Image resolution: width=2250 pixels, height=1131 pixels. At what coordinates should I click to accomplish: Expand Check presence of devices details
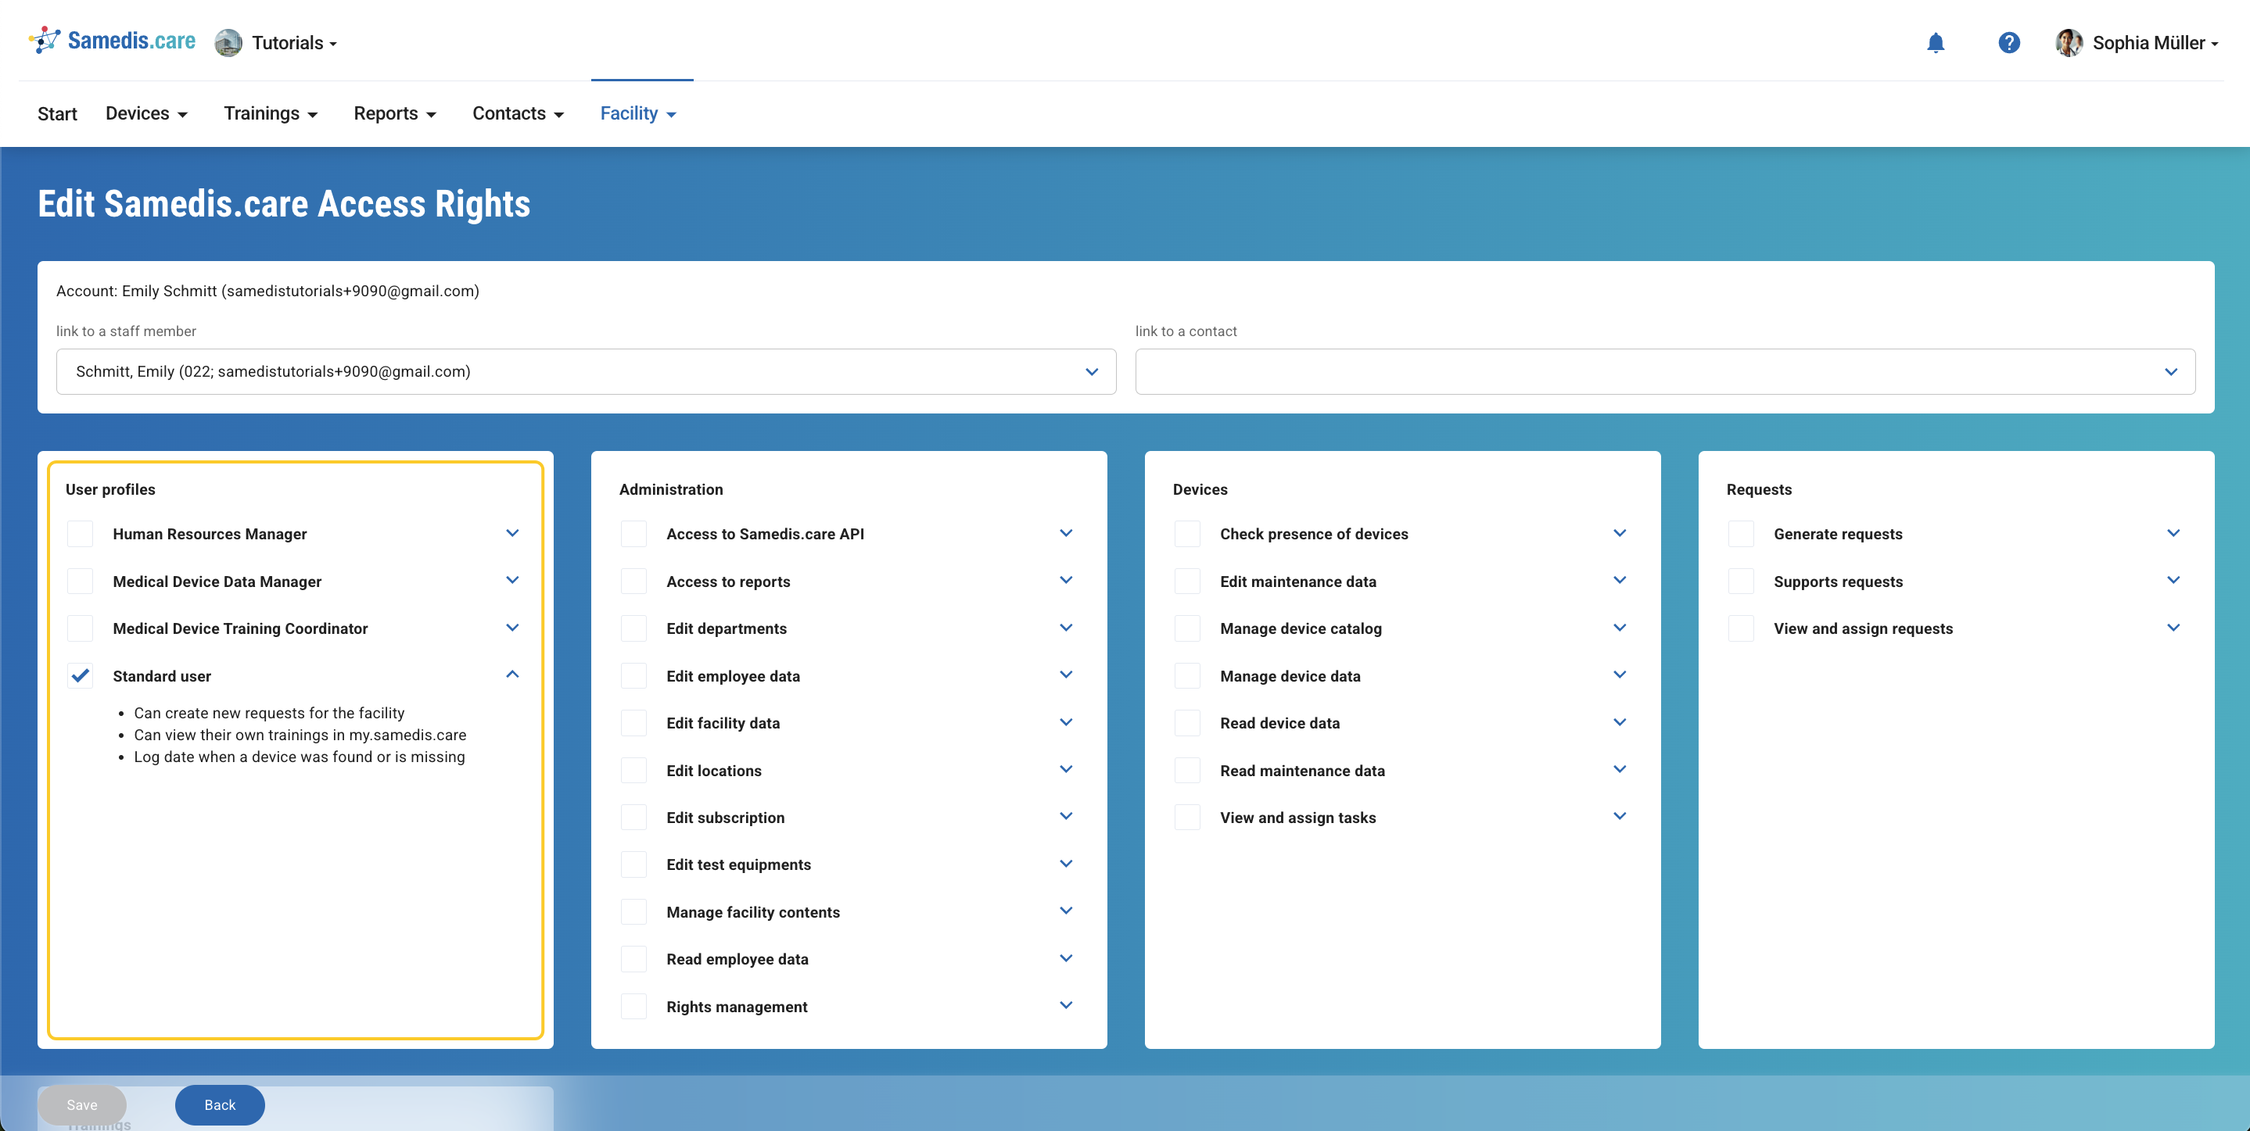(1620, 533)
